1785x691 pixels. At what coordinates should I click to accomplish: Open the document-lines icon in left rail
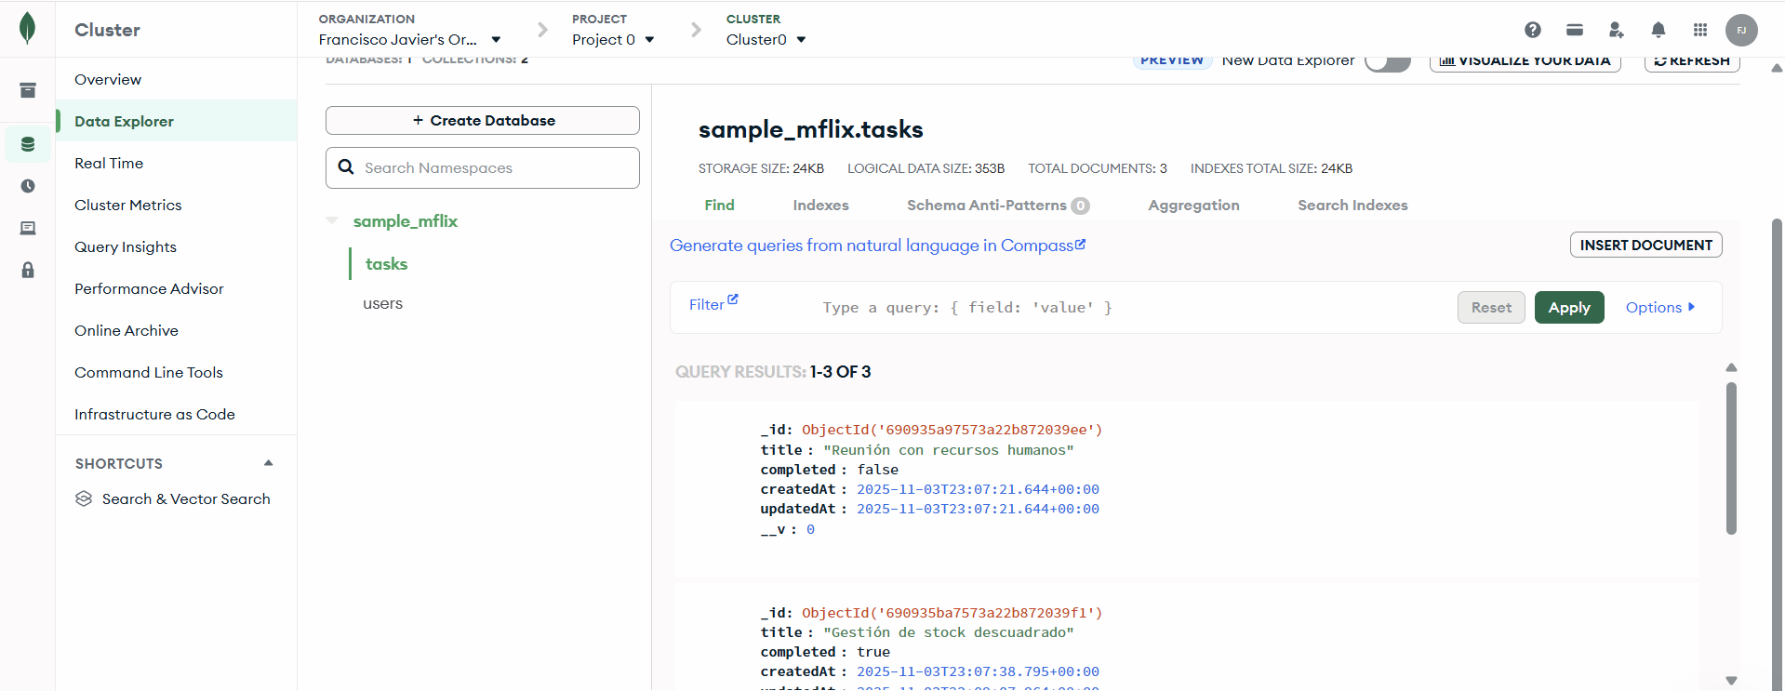point(28,228)
